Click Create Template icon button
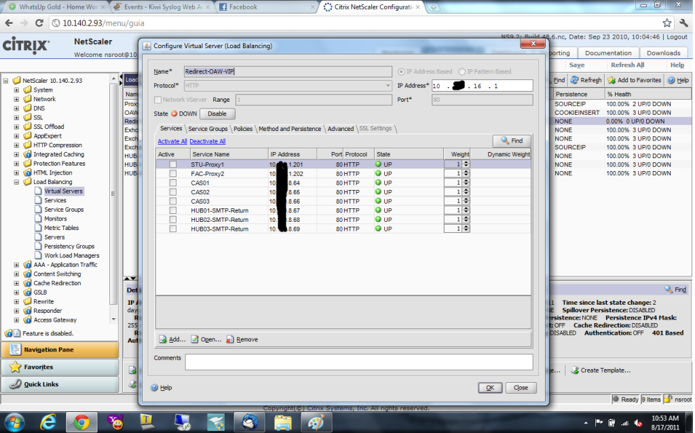The width and height of the screenshot is (695, 433). tap(575, 371)
